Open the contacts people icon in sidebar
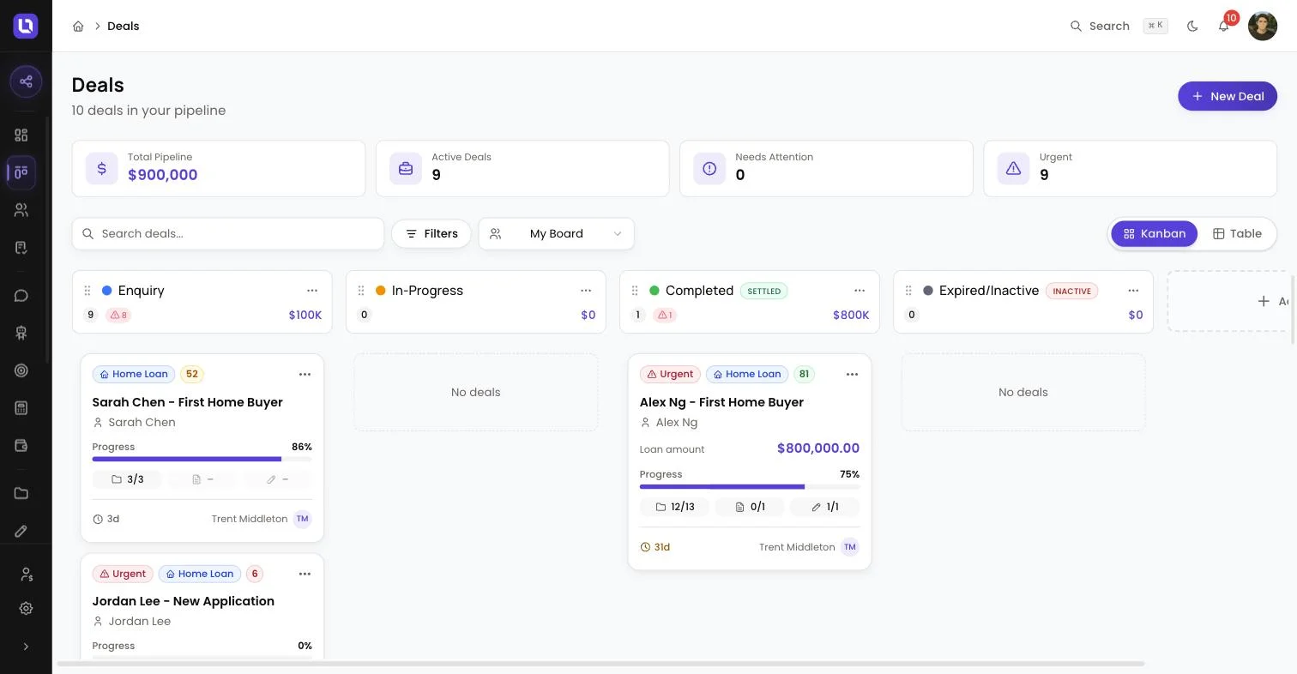Screen dimensions: 1297x674 pos(21,210)
